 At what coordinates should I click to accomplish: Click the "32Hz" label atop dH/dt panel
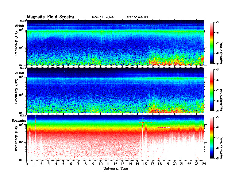click(23, 21)
